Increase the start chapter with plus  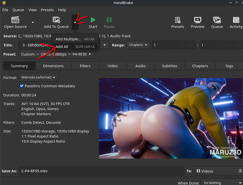point(191,45)
